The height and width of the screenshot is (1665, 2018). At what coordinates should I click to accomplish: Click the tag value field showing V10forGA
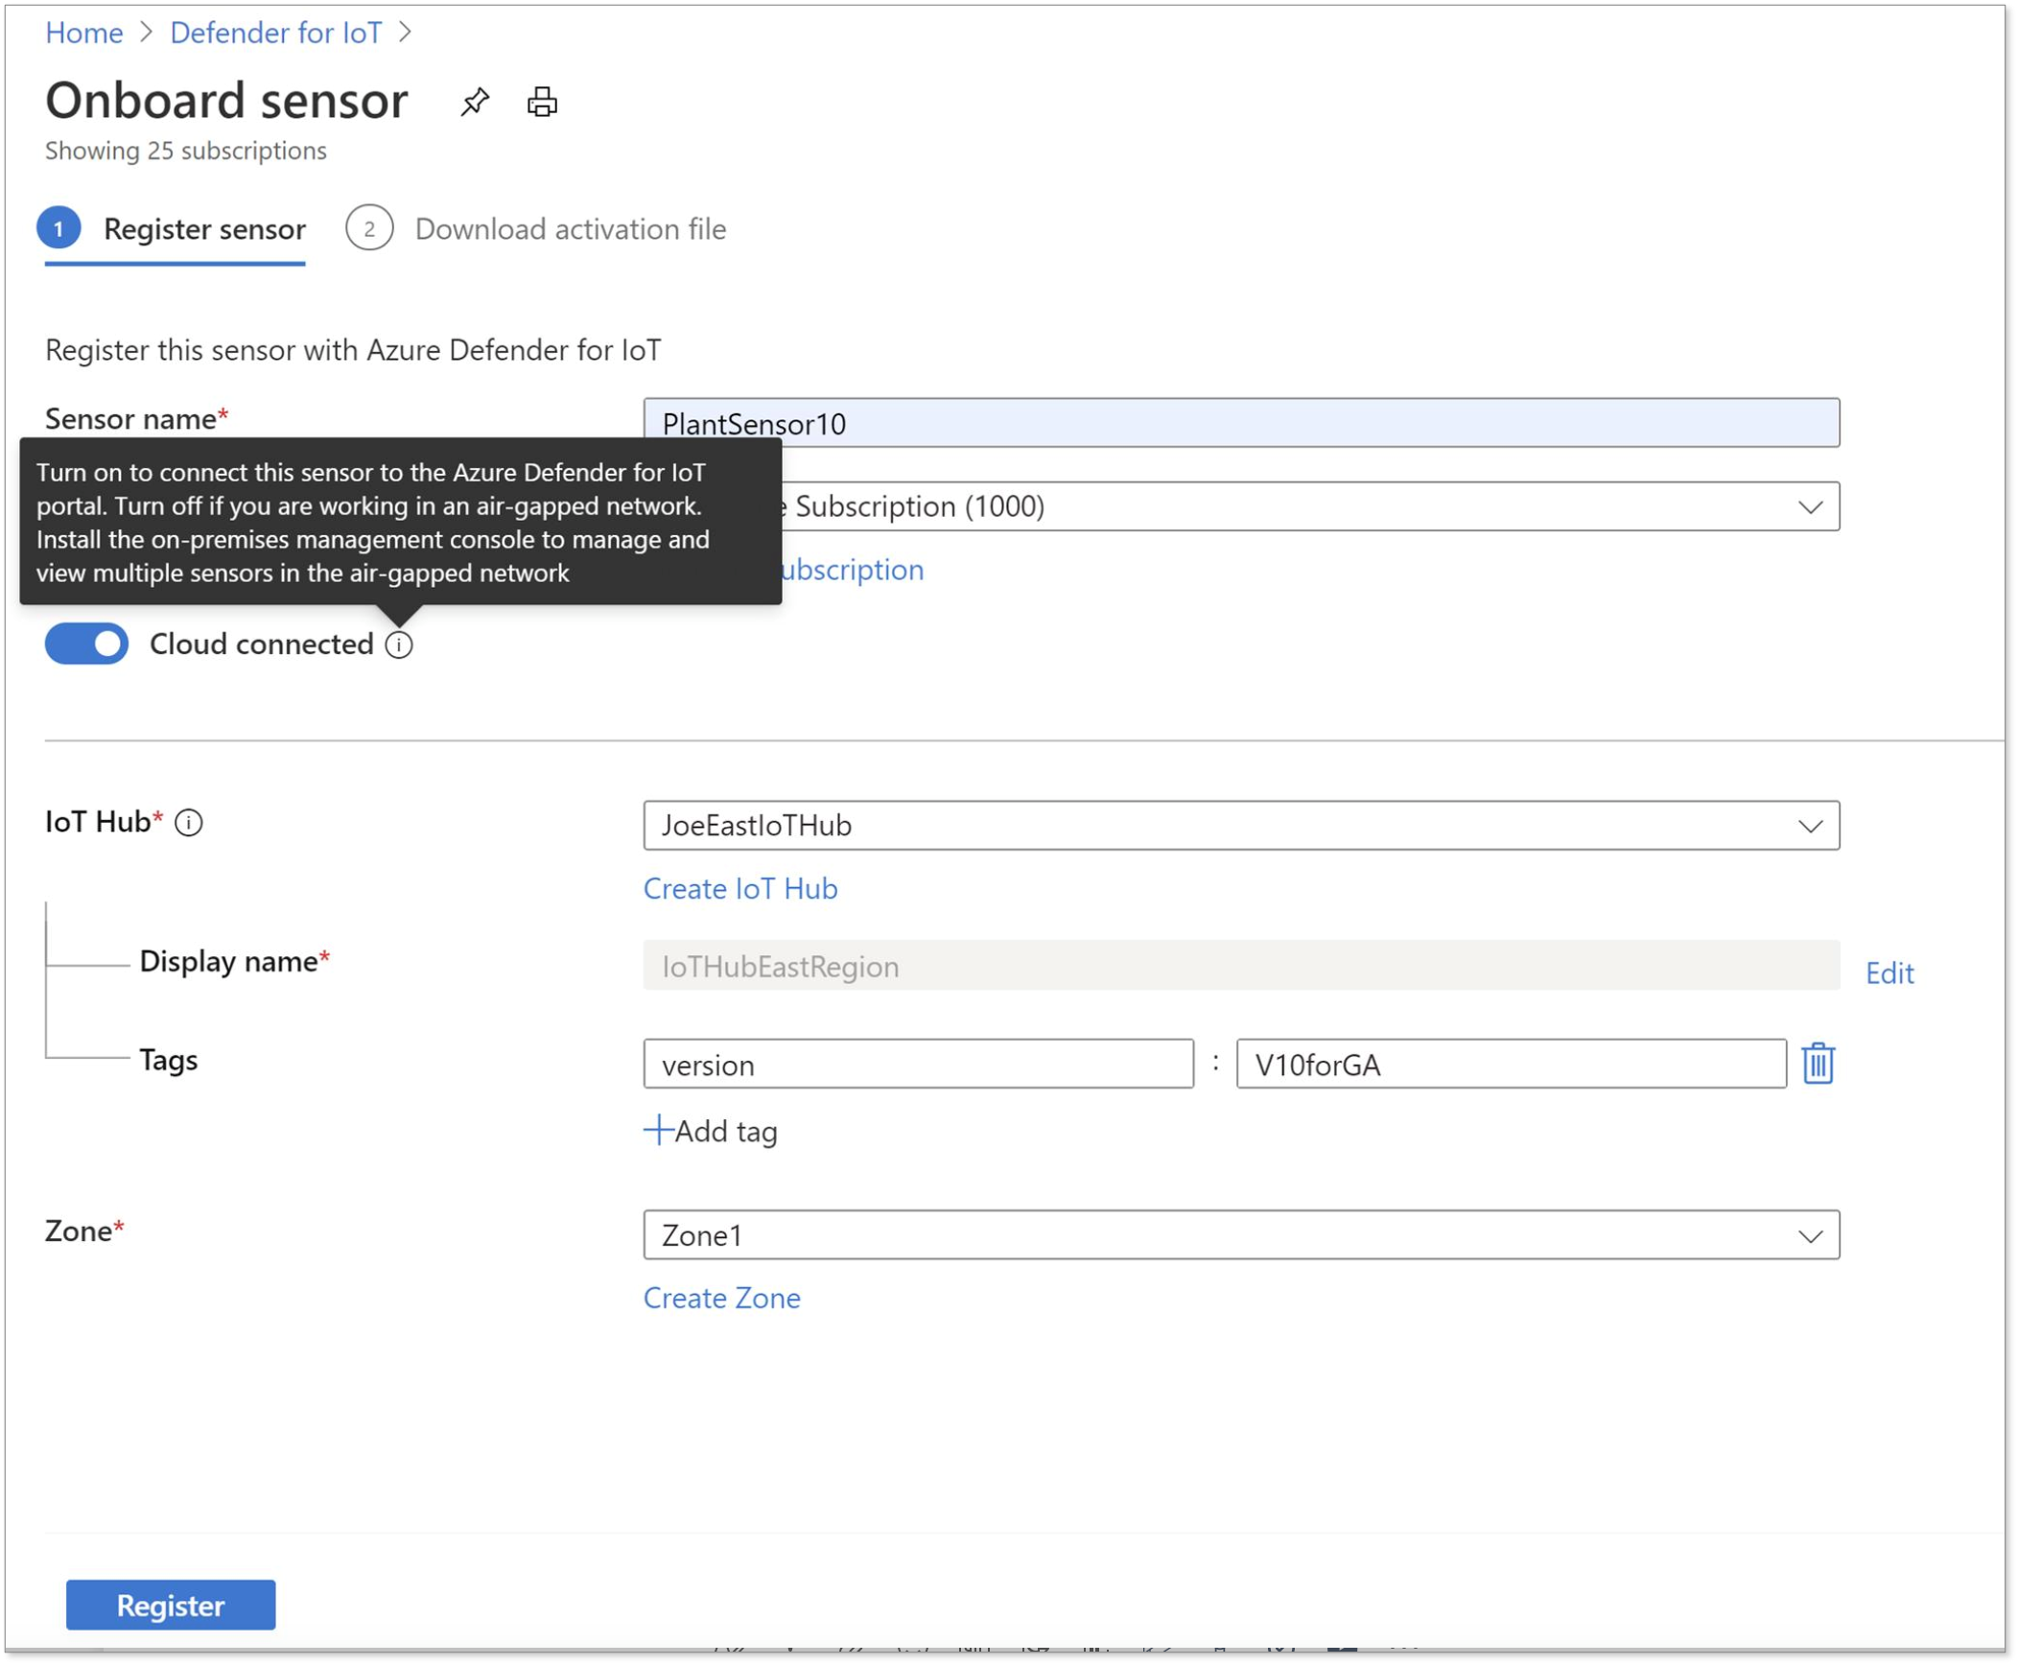pos(1511,1063)
